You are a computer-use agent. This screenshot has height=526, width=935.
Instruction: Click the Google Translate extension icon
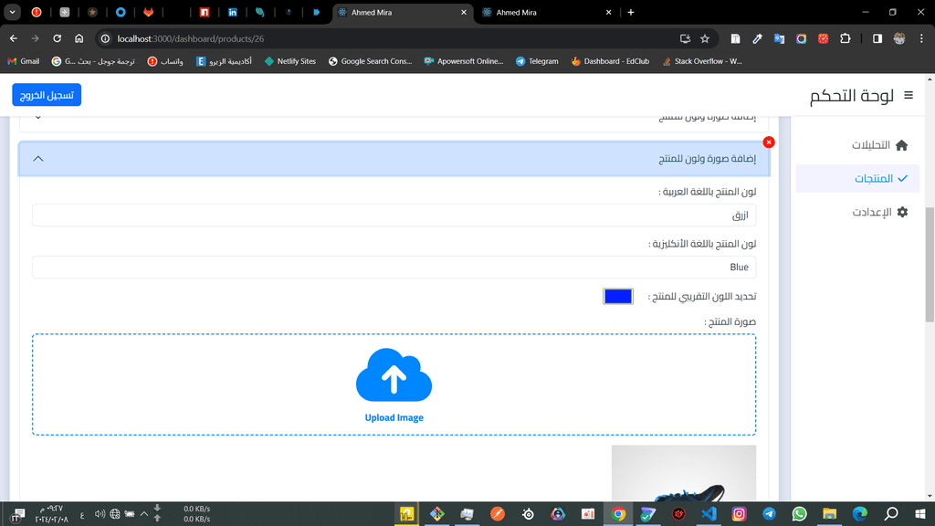point(780,38)
